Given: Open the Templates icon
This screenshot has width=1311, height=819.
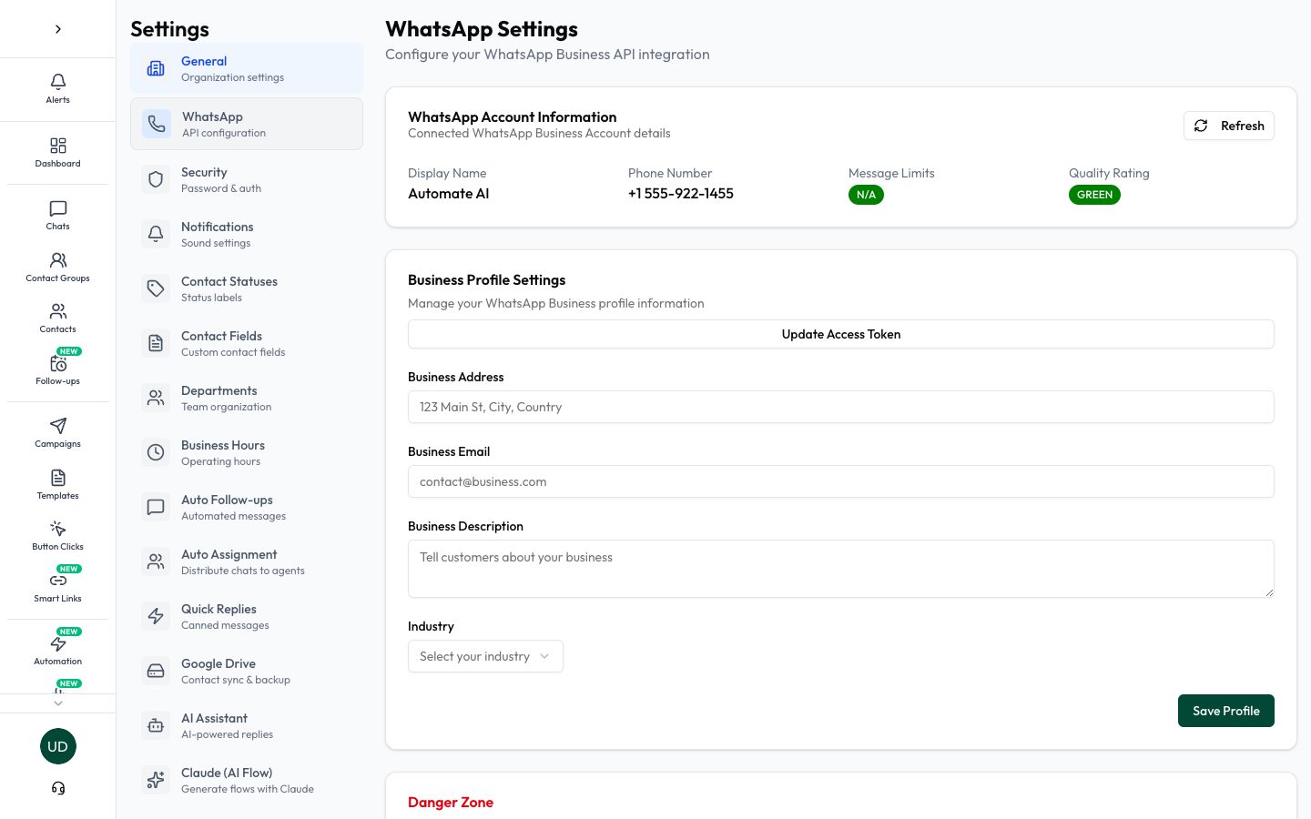Looking at the screenshot, I should (57, 478).
